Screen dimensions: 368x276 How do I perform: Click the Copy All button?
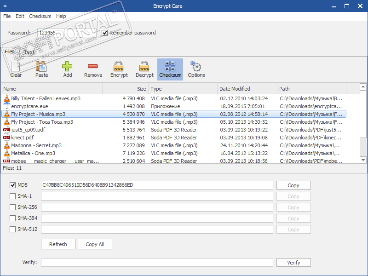coord(95,244)
